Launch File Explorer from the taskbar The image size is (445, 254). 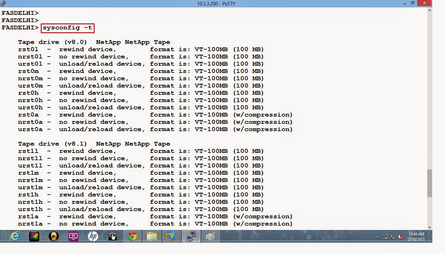point(151,236)
